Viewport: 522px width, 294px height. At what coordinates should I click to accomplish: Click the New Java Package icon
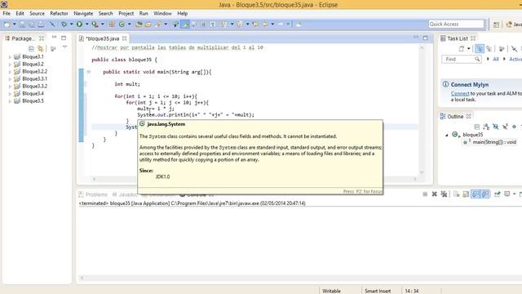click(x=112, y=24)
